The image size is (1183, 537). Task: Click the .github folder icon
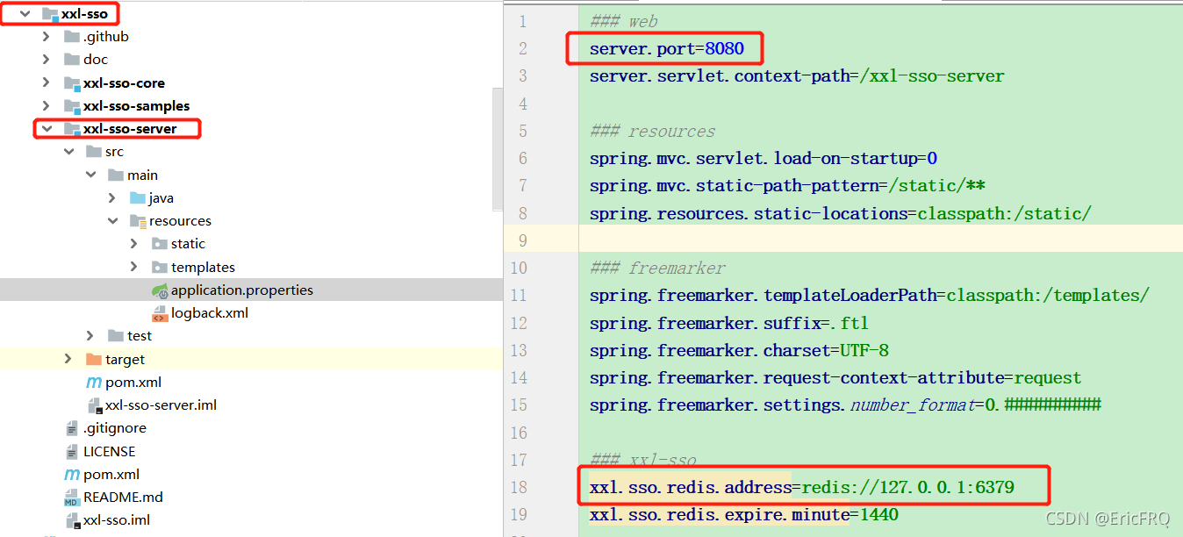pyautogui.click(x=72, y=37)
